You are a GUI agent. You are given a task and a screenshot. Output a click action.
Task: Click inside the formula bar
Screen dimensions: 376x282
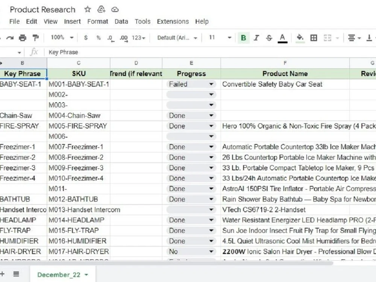pyautogui.click(x=113, y=52)
